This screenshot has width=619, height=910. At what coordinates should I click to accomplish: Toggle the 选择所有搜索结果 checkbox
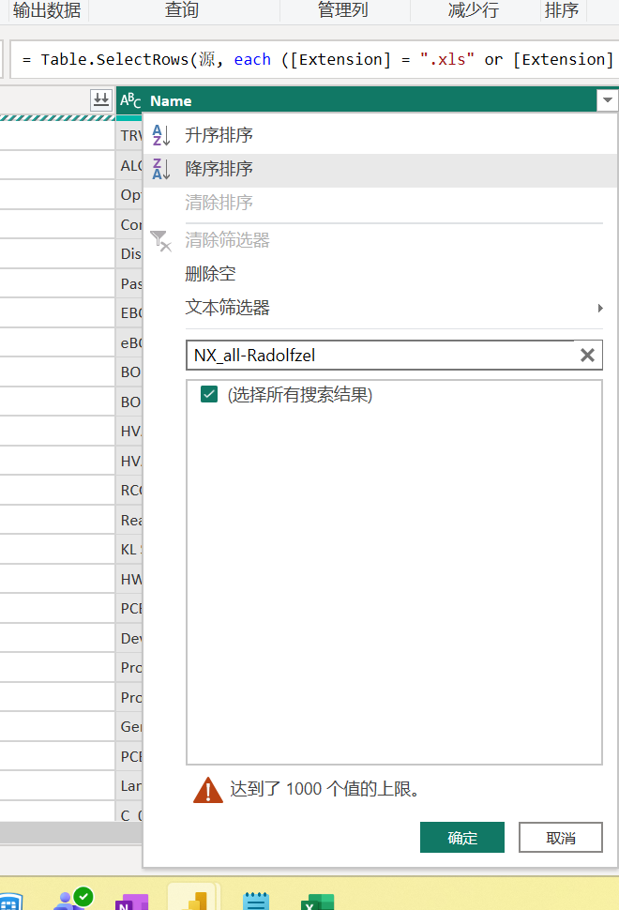[209, 395]
